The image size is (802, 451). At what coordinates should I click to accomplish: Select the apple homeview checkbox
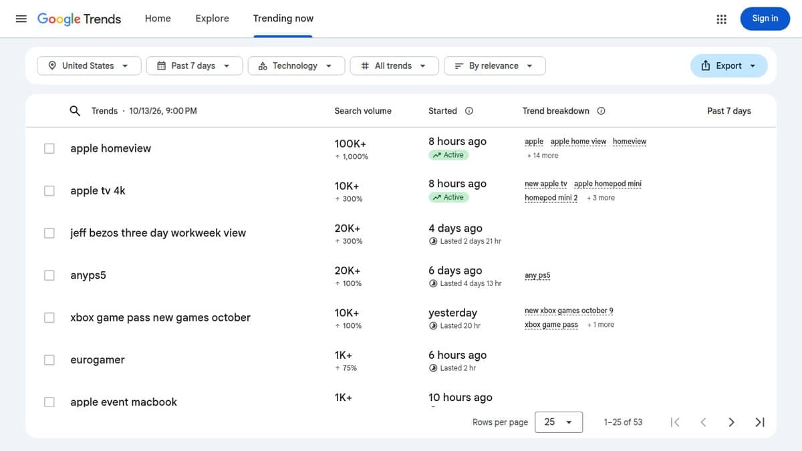49,148
